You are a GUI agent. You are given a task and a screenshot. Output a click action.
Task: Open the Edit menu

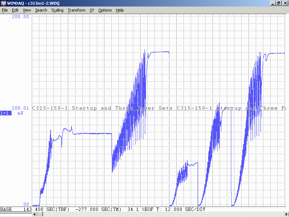[x=15, y=10]
